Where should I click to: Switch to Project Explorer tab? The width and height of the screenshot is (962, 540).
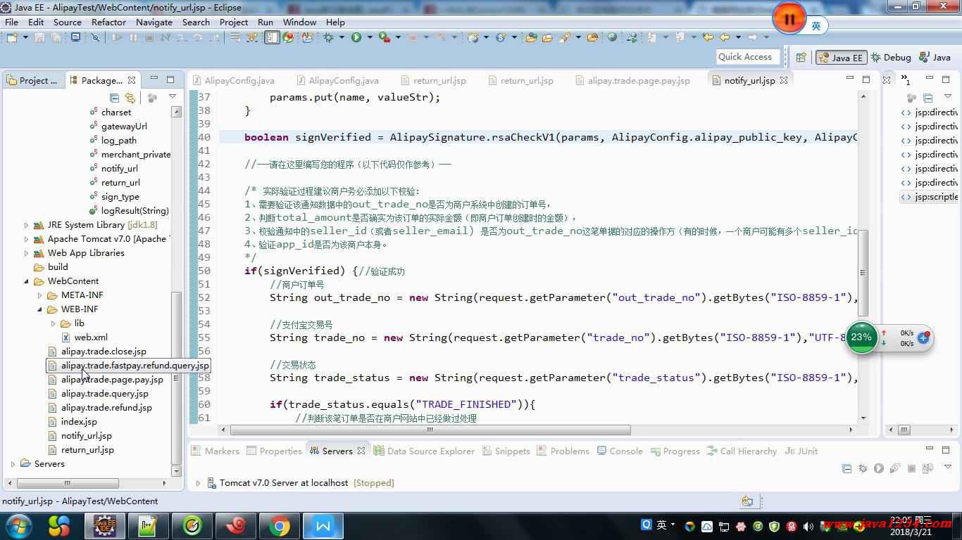pyautogui.click(x=32, y=80)
